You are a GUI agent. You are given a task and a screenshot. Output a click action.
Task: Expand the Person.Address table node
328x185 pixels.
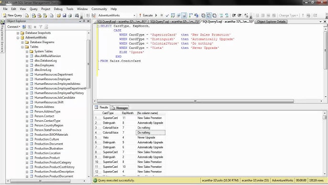click(27, 107)
